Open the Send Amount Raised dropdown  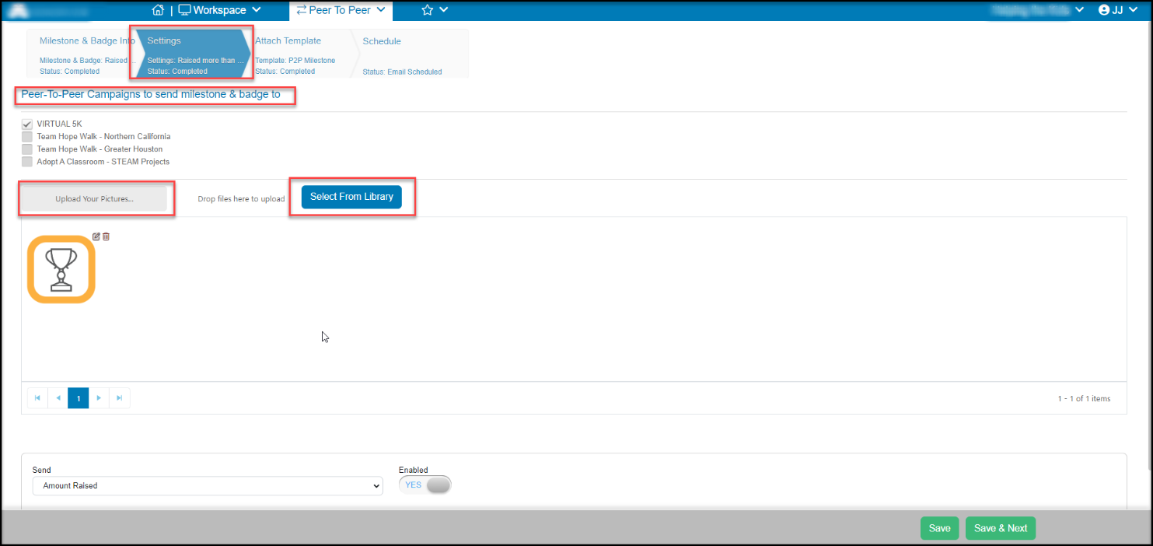pos(208,485)
